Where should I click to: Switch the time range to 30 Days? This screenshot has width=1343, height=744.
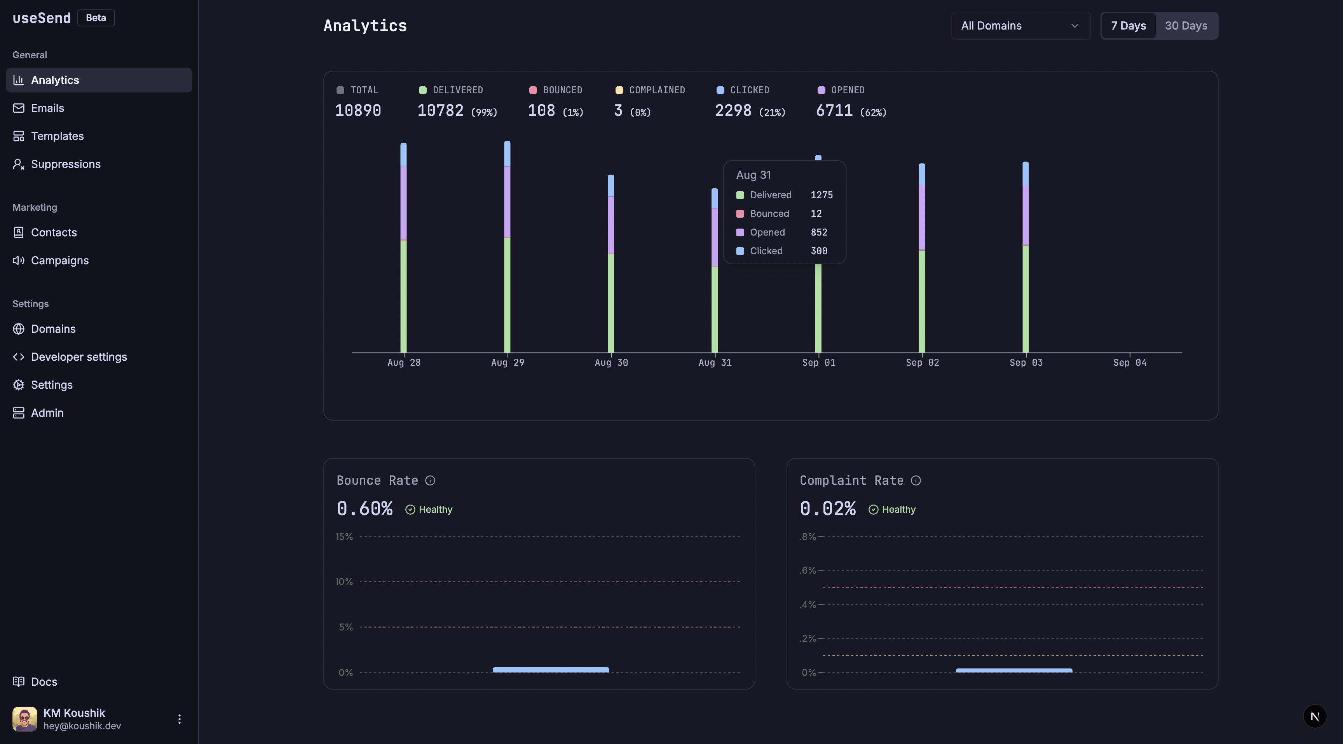point(1186,26)
